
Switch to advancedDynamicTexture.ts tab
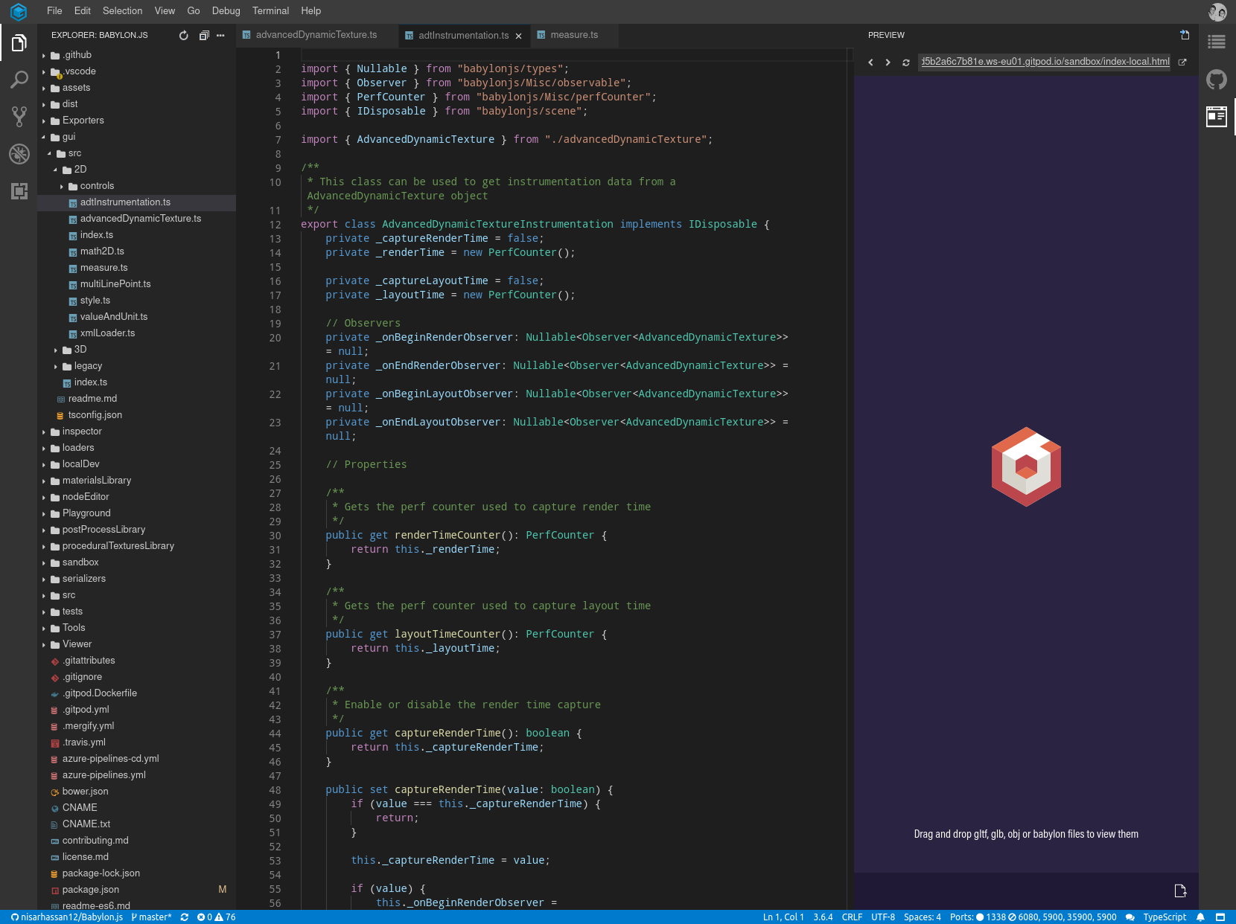pos(316,35)
